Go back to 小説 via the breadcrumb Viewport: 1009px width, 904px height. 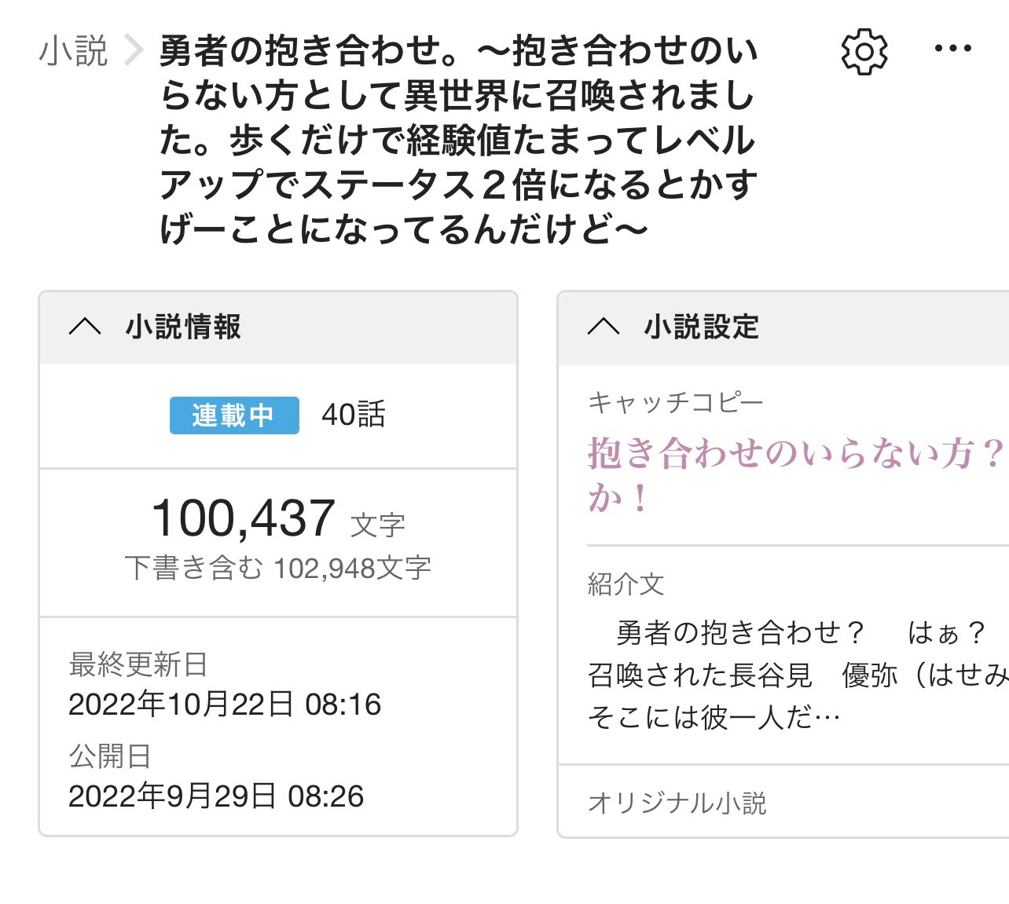(73, 51)
